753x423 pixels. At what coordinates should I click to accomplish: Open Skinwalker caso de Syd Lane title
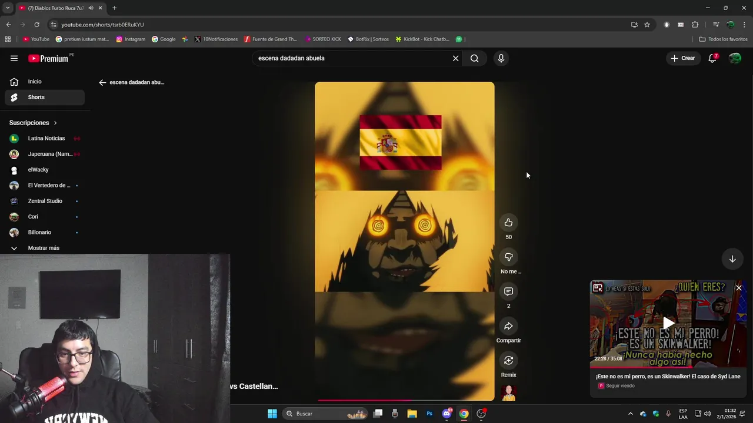point(668,377)
